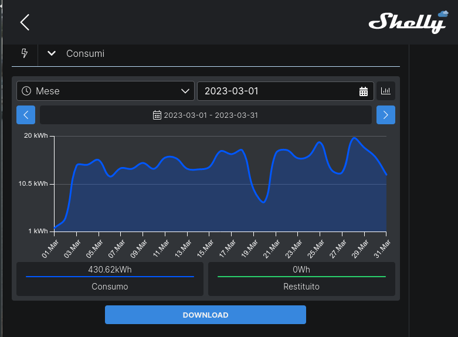Go to previous month with left arrow
Viewport: 458px width, 337px height.
click(x=26, y=115)
